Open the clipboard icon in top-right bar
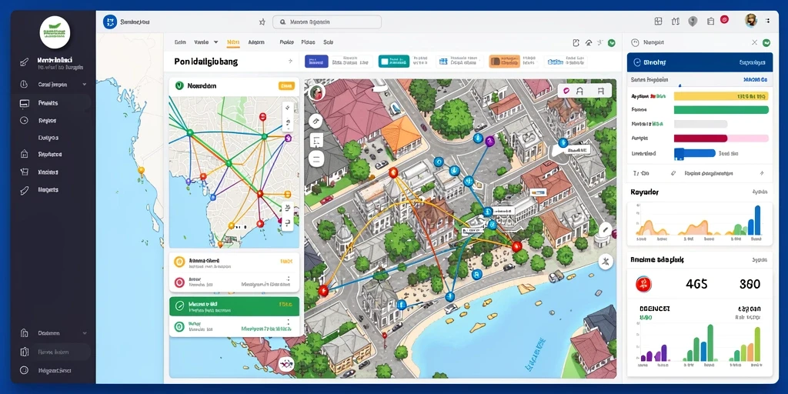Image resolution: width=788 pixels, height=394 pixels. [710, 21]
